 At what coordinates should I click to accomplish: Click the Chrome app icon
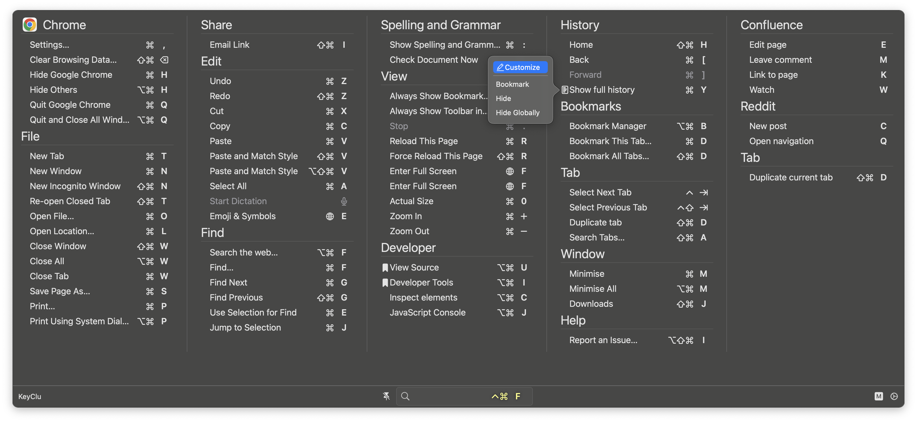[29, 25]
